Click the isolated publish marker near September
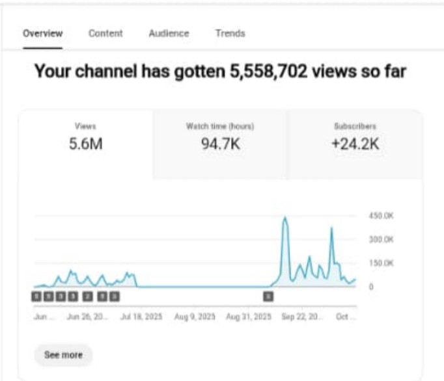The image size is (444, 381). click(268, 296)
